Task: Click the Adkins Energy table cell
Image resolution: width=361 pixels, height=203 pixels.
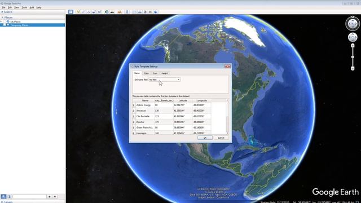Action: point(145,105)
